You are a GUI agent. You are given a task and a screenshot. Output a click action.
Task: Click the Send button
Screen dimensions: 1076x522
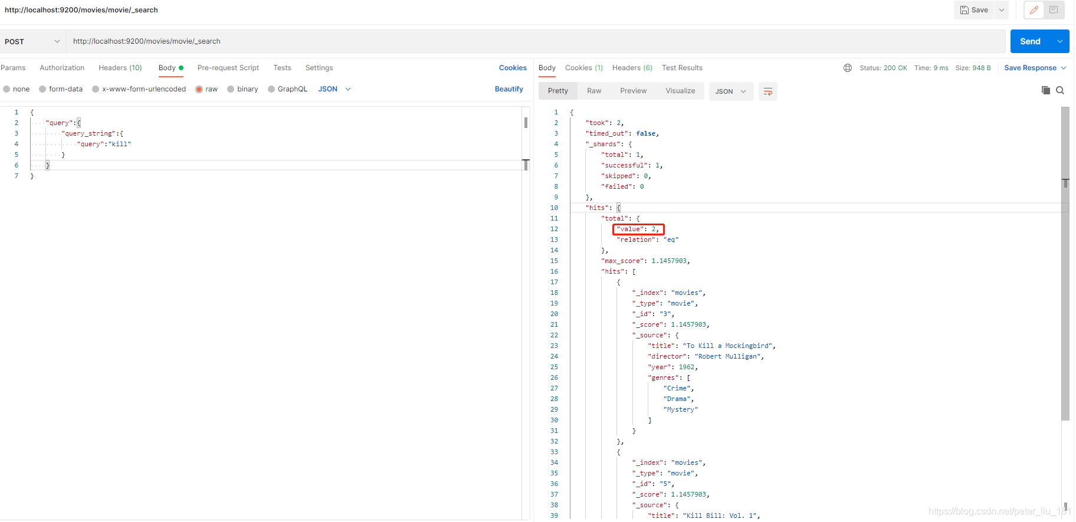click(x=1030, y=41)
